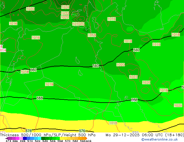
Task: Pick the dark green 534 legend swatch
Action: click(x=43, y=138)
